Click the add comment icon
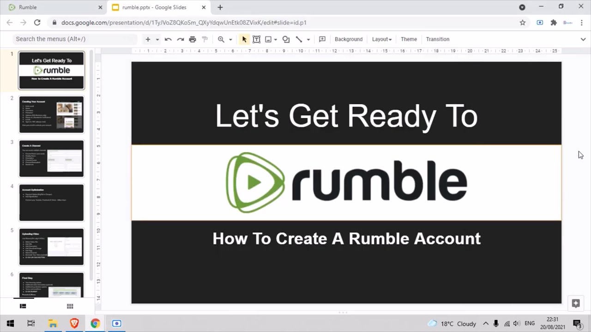591x332 pixels. coord(322,39)
